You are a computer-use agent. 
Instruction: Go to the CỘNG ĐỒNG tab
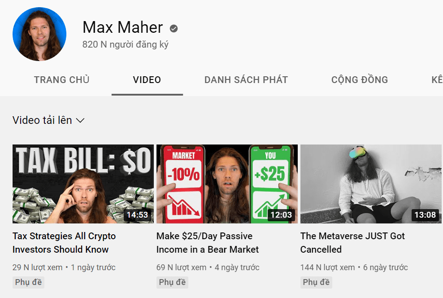point(359,80)
